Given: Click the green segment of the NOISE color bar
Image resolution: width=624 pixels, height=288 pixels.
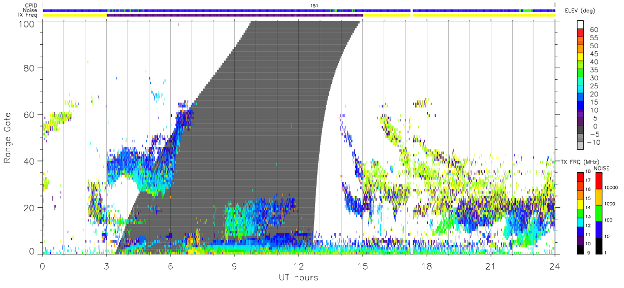Looking at the screenshot, I should pos(598,213).
